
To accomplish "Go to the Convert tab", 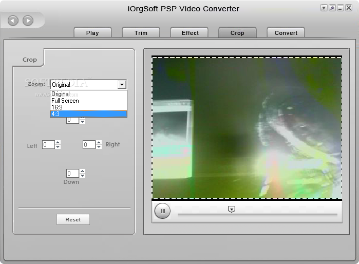I will point(286,33).
